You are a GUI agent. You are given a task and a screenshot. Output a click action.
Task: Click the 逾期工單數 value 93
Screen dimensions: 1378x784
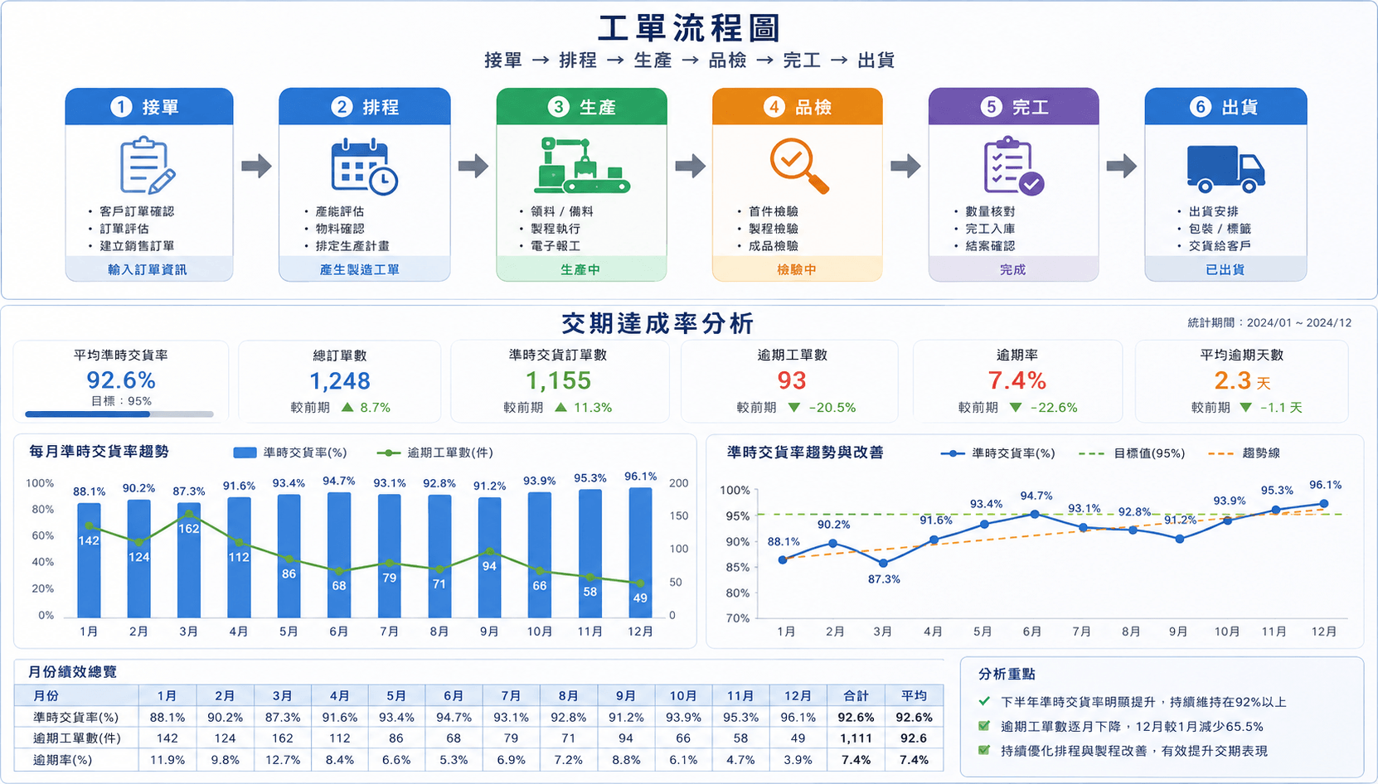click(x=792, y=380)
